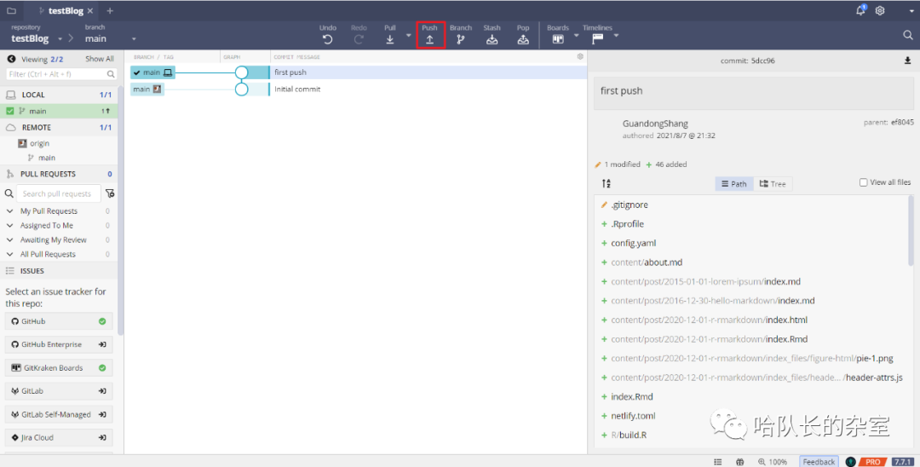Open the branch main dropdown arrow

(x=134, y=39)
